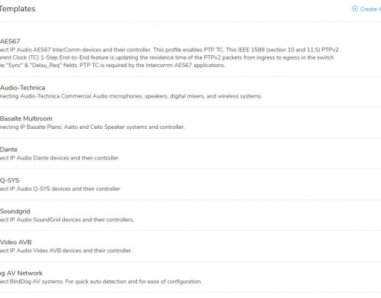Click the Dante devices description text

tap(59, 158)
